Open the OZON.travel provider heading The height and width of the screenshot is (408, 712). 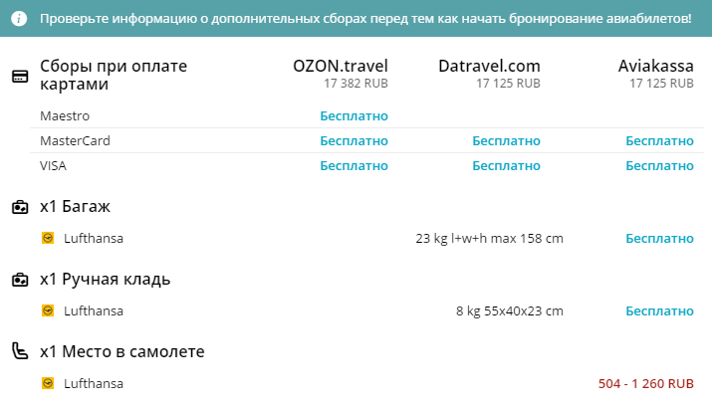(x=340, y=67)
